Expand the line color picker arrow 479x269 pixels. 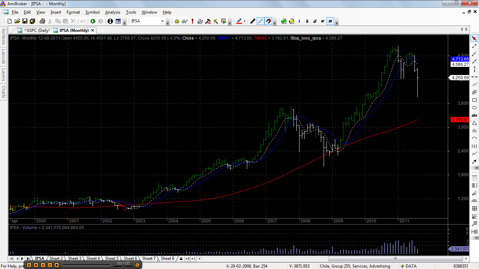pos(244,21)
